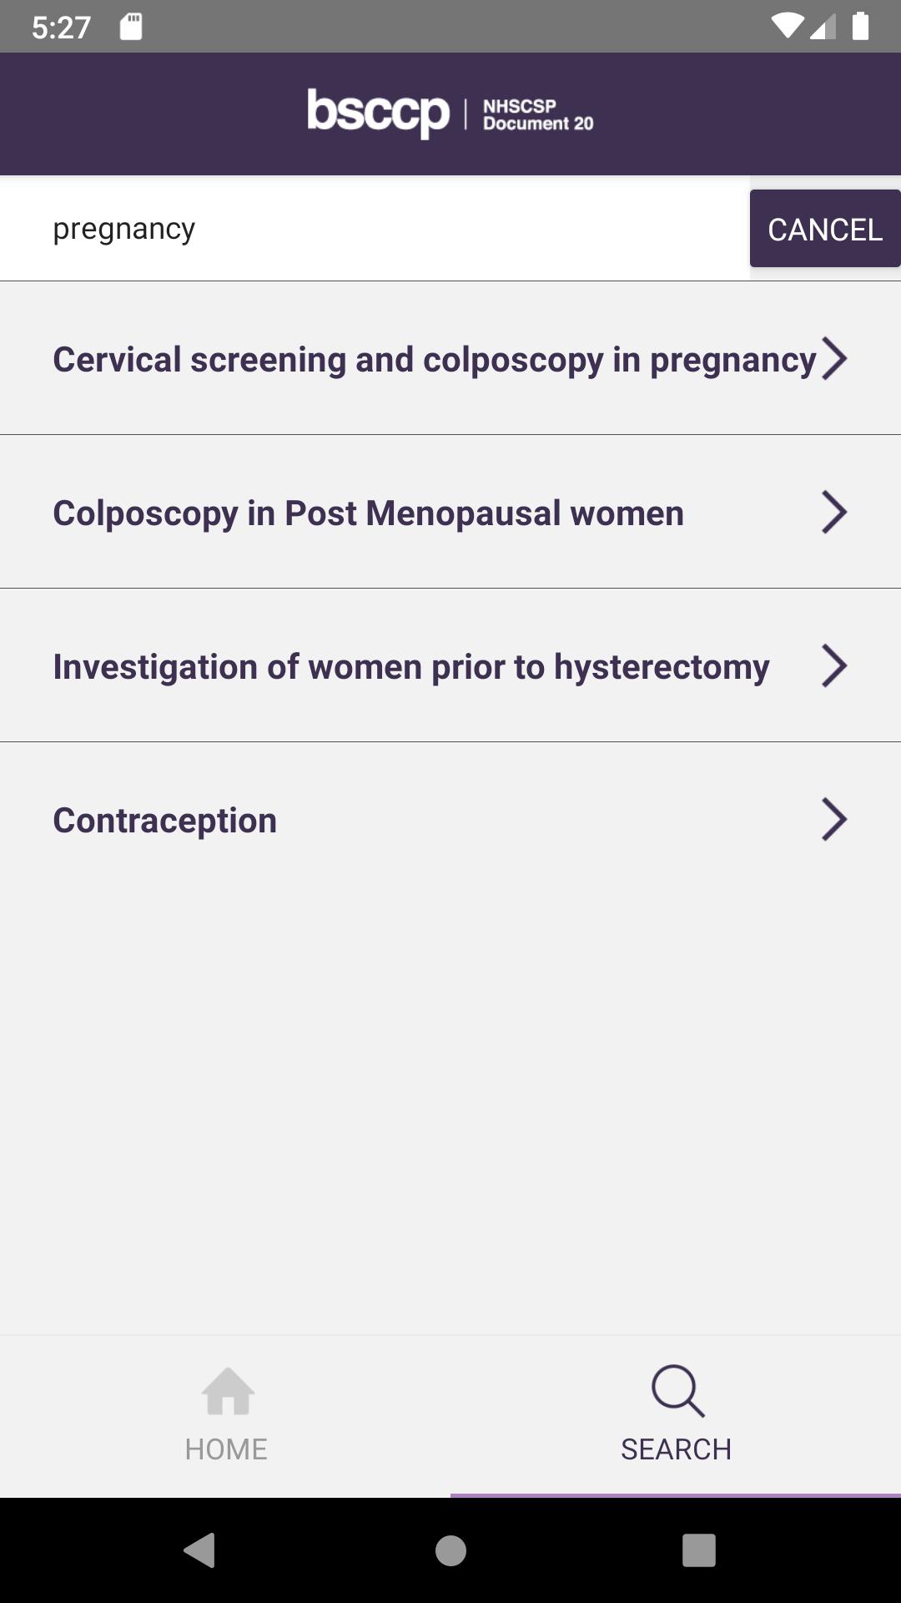Tap the Android back navigation triangle
901x1603 pixels.
pos(199,1550)
